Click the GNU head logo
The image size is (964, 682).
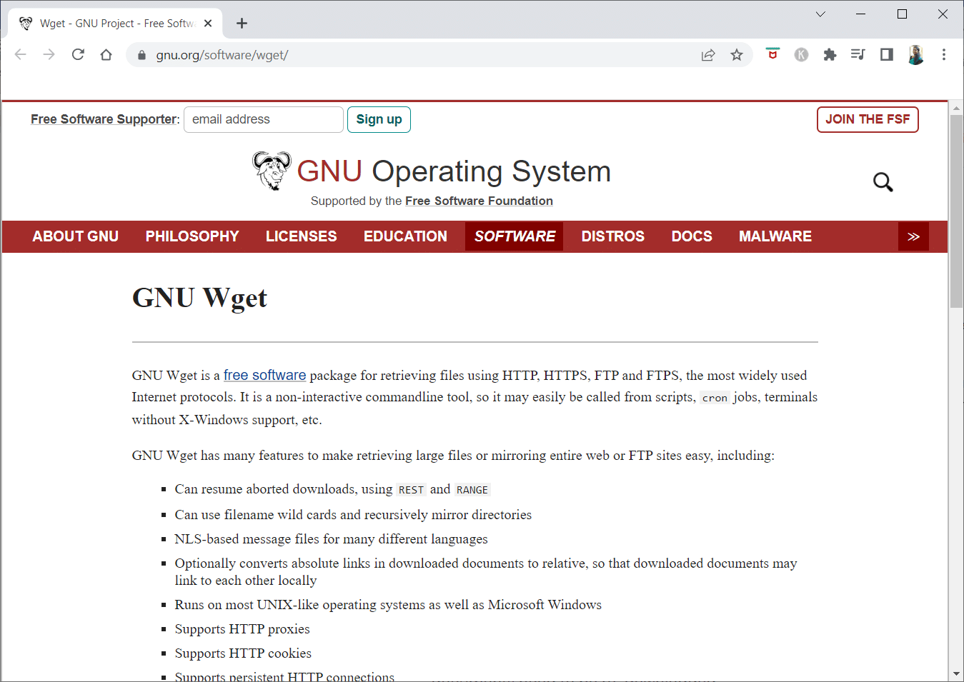click(x=272, y=171)
